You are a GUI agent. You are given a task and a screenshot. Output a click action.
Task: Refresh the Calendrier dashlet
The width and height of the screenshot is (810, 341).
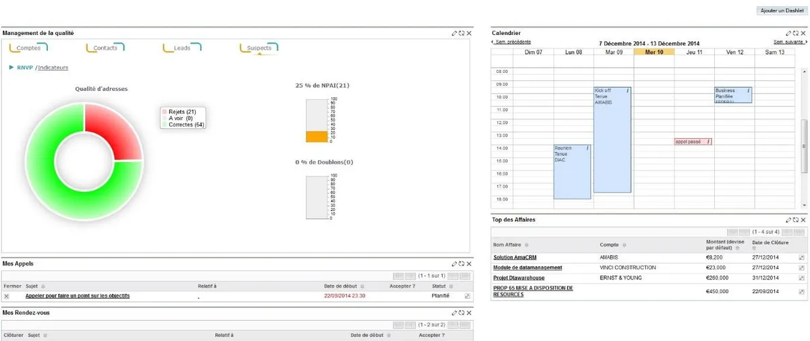tap(794, 33)
